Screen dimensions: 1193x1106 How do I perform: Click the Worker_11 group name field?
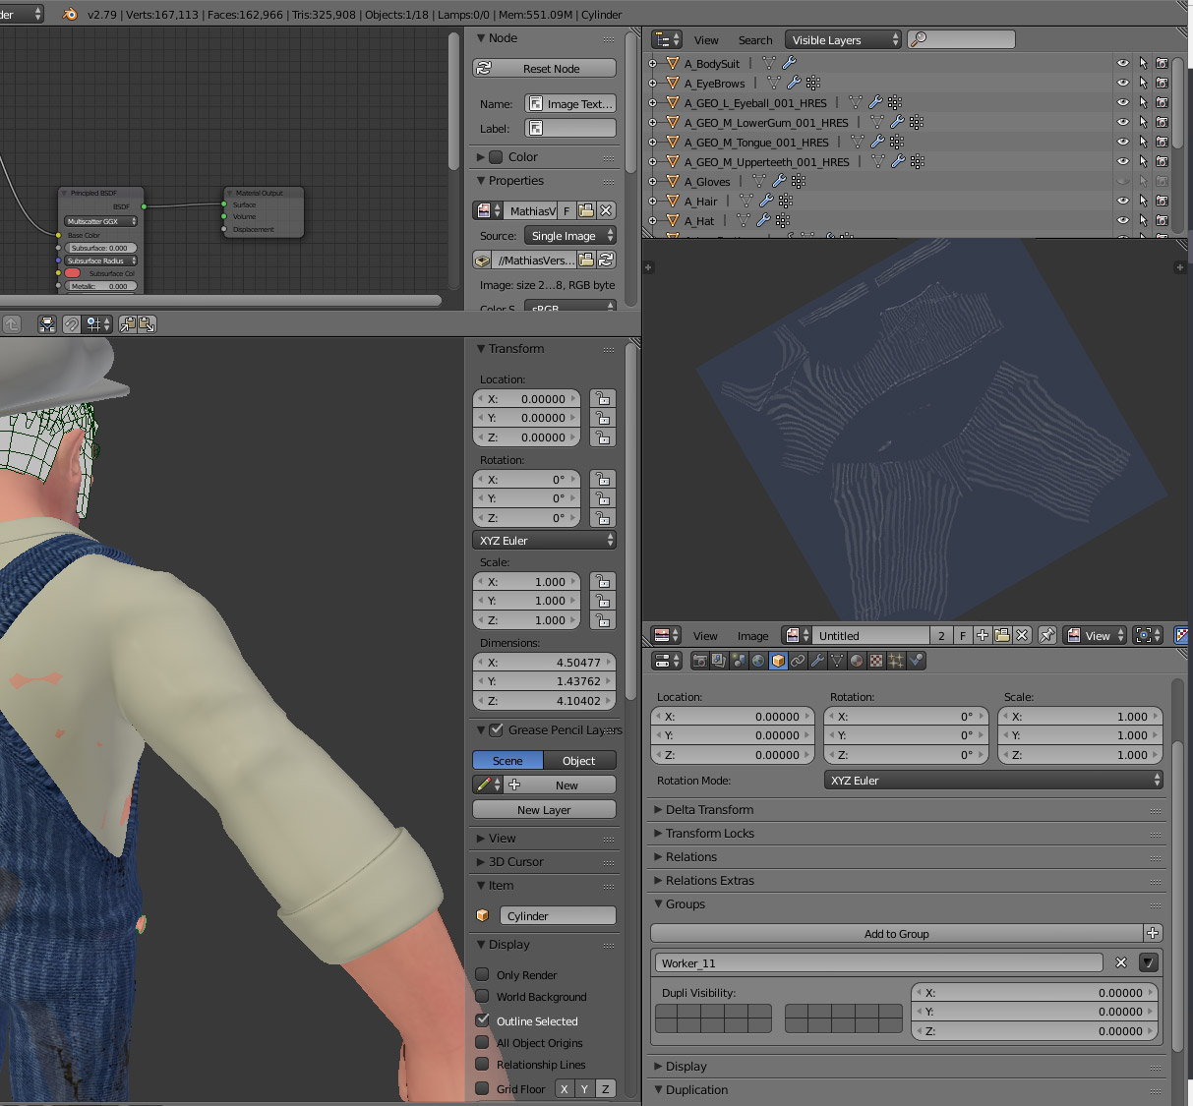tap(879, 962)
